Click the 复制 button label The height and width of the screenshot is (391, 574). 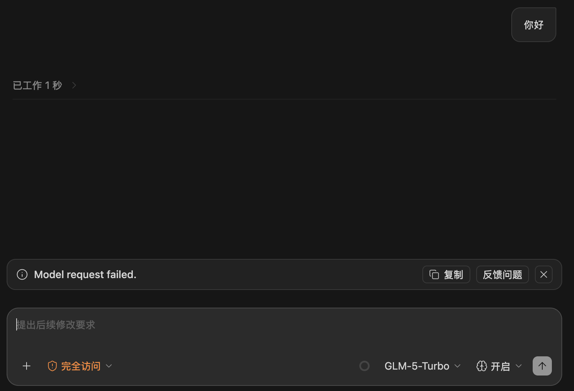click(x=453, y=274)
